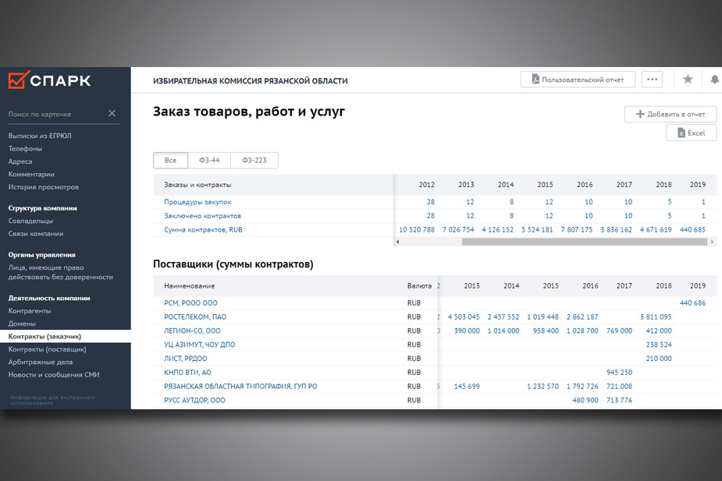Open 'Выписки из ЕГРЮЛ' in sidebar

pyautogui.click(x=40, y=136)
